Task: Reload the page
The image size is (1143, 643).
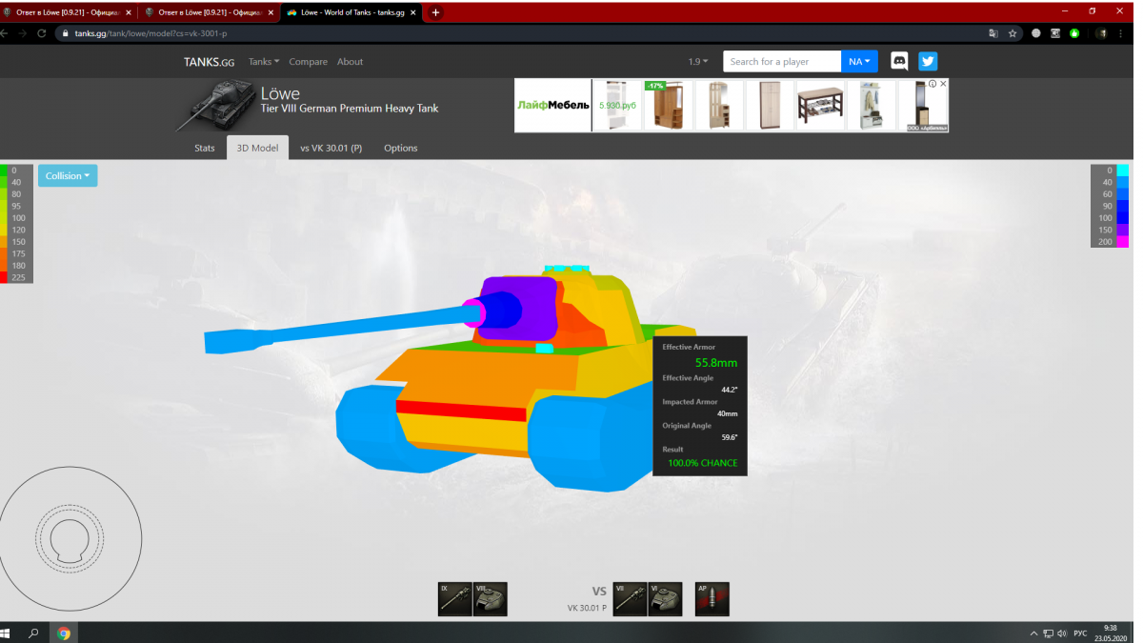Action: pyautogui.click(x=41, y=32)
